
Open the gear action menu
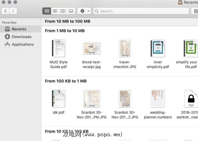coord(84,11)
